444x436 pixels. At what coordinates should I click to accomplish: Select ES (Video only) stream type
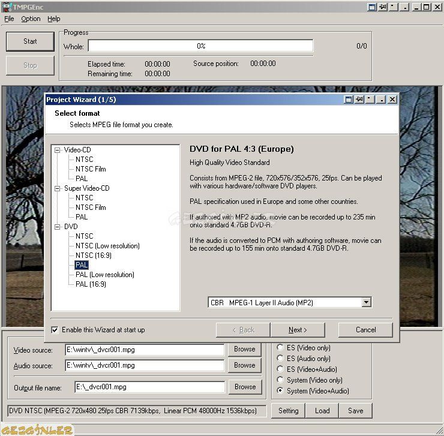click(x=280, y=347)
